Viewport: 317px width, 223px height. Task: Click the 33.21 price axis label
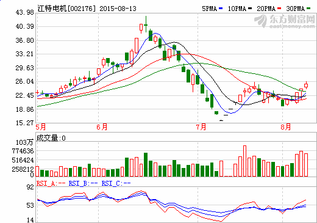click(25, 54)
